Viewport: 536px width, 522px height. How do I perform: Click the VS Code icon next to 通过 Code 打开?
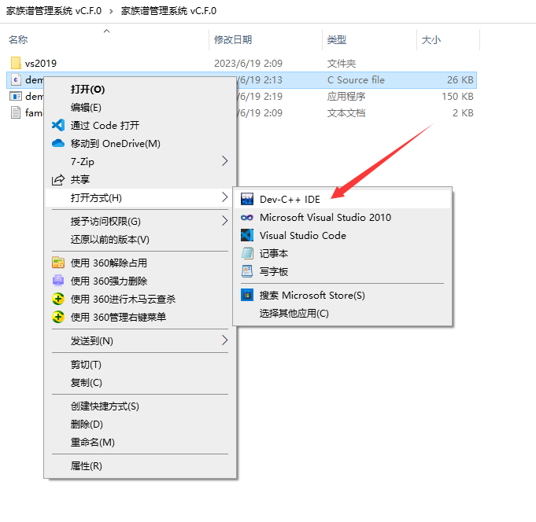58,125
